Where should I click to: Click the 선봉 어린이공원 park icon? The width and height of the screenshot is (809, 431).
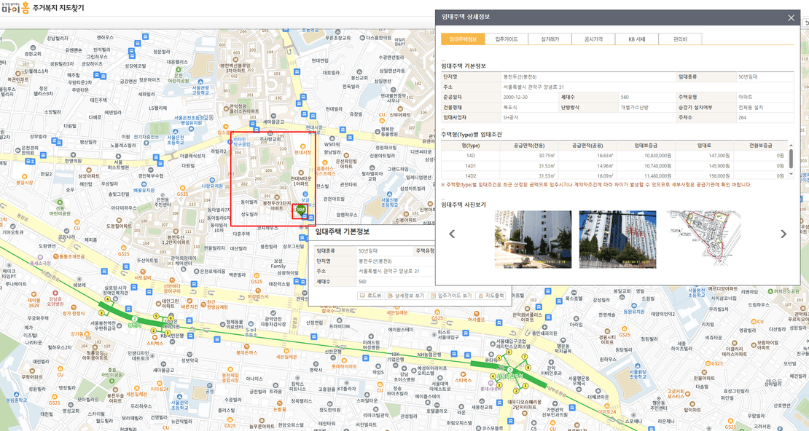(x=60, y=202)
